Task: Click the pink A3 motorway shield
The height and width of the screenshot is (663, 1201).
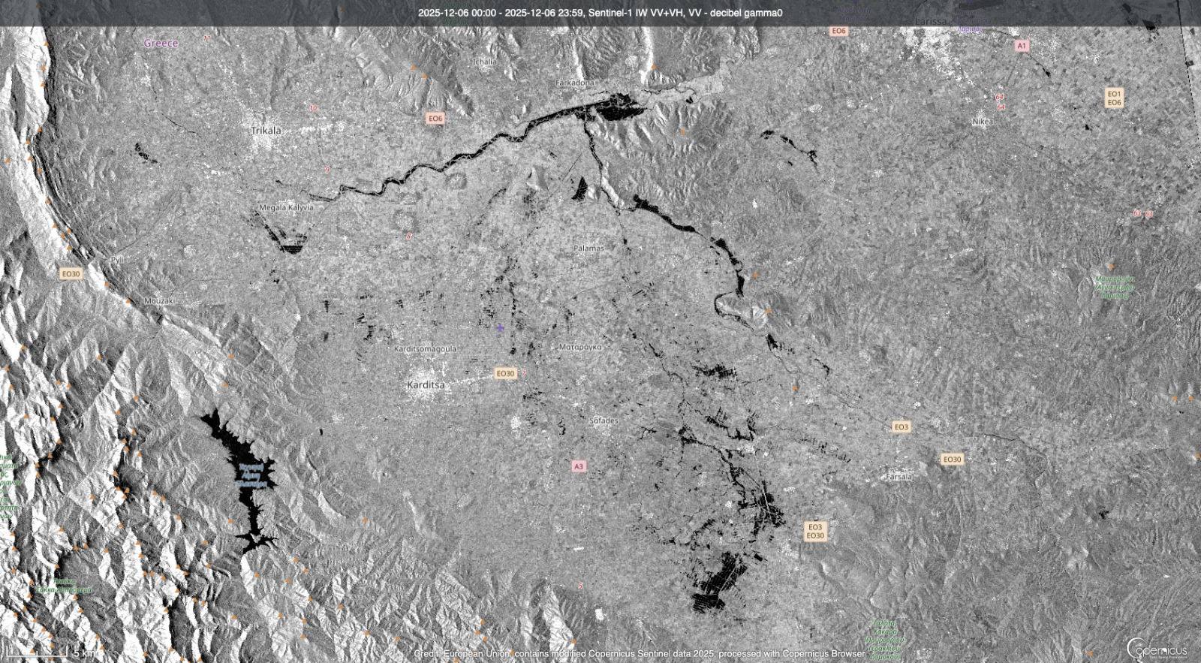Action: point(578,466)
